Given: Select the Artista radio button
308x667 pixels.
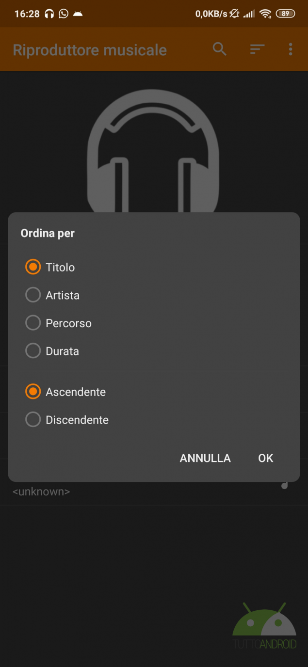Looking at the screenshot, I should (x=33, y=295).
